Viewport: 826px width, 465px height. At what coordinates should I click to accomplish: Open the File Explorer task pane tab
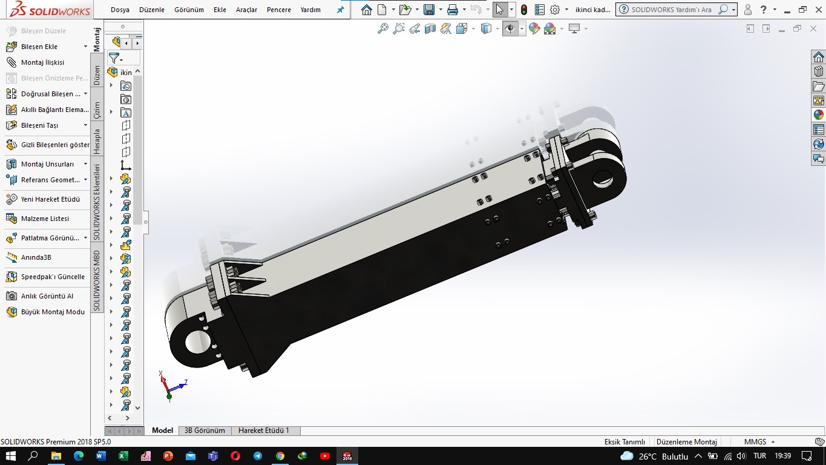tap(818, 86)
